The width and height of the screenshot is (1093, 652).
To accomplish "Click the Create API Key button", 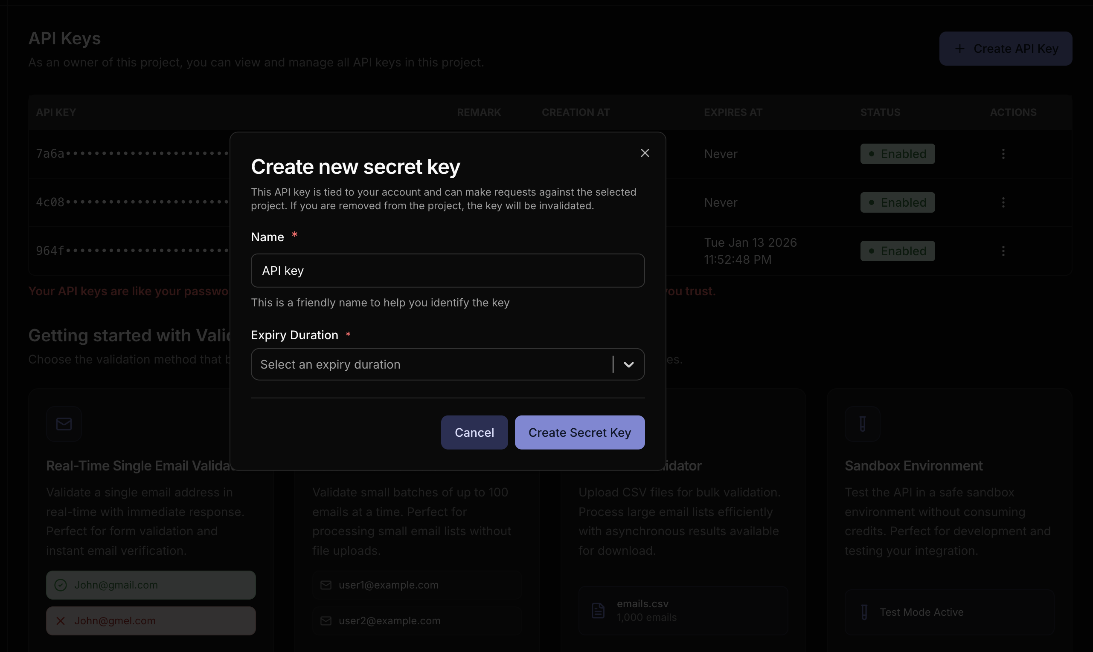I will [1005, 49].
